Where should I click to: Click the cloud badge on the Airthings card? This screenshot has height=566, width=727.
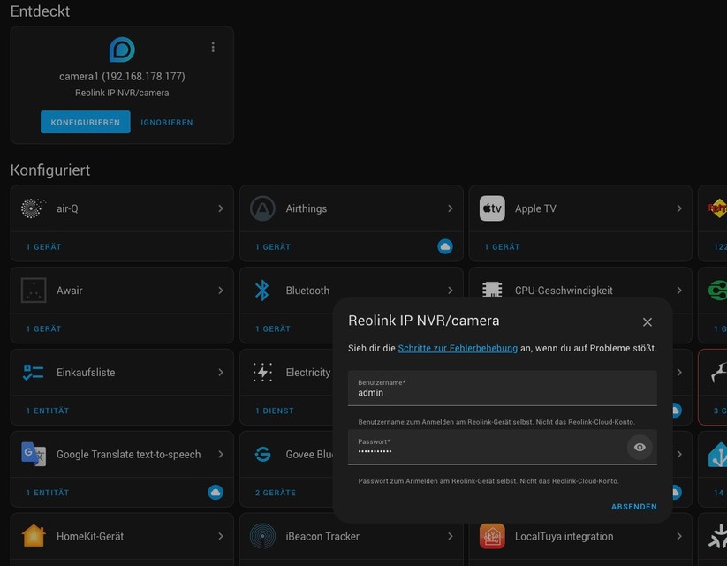coord(444,247)
